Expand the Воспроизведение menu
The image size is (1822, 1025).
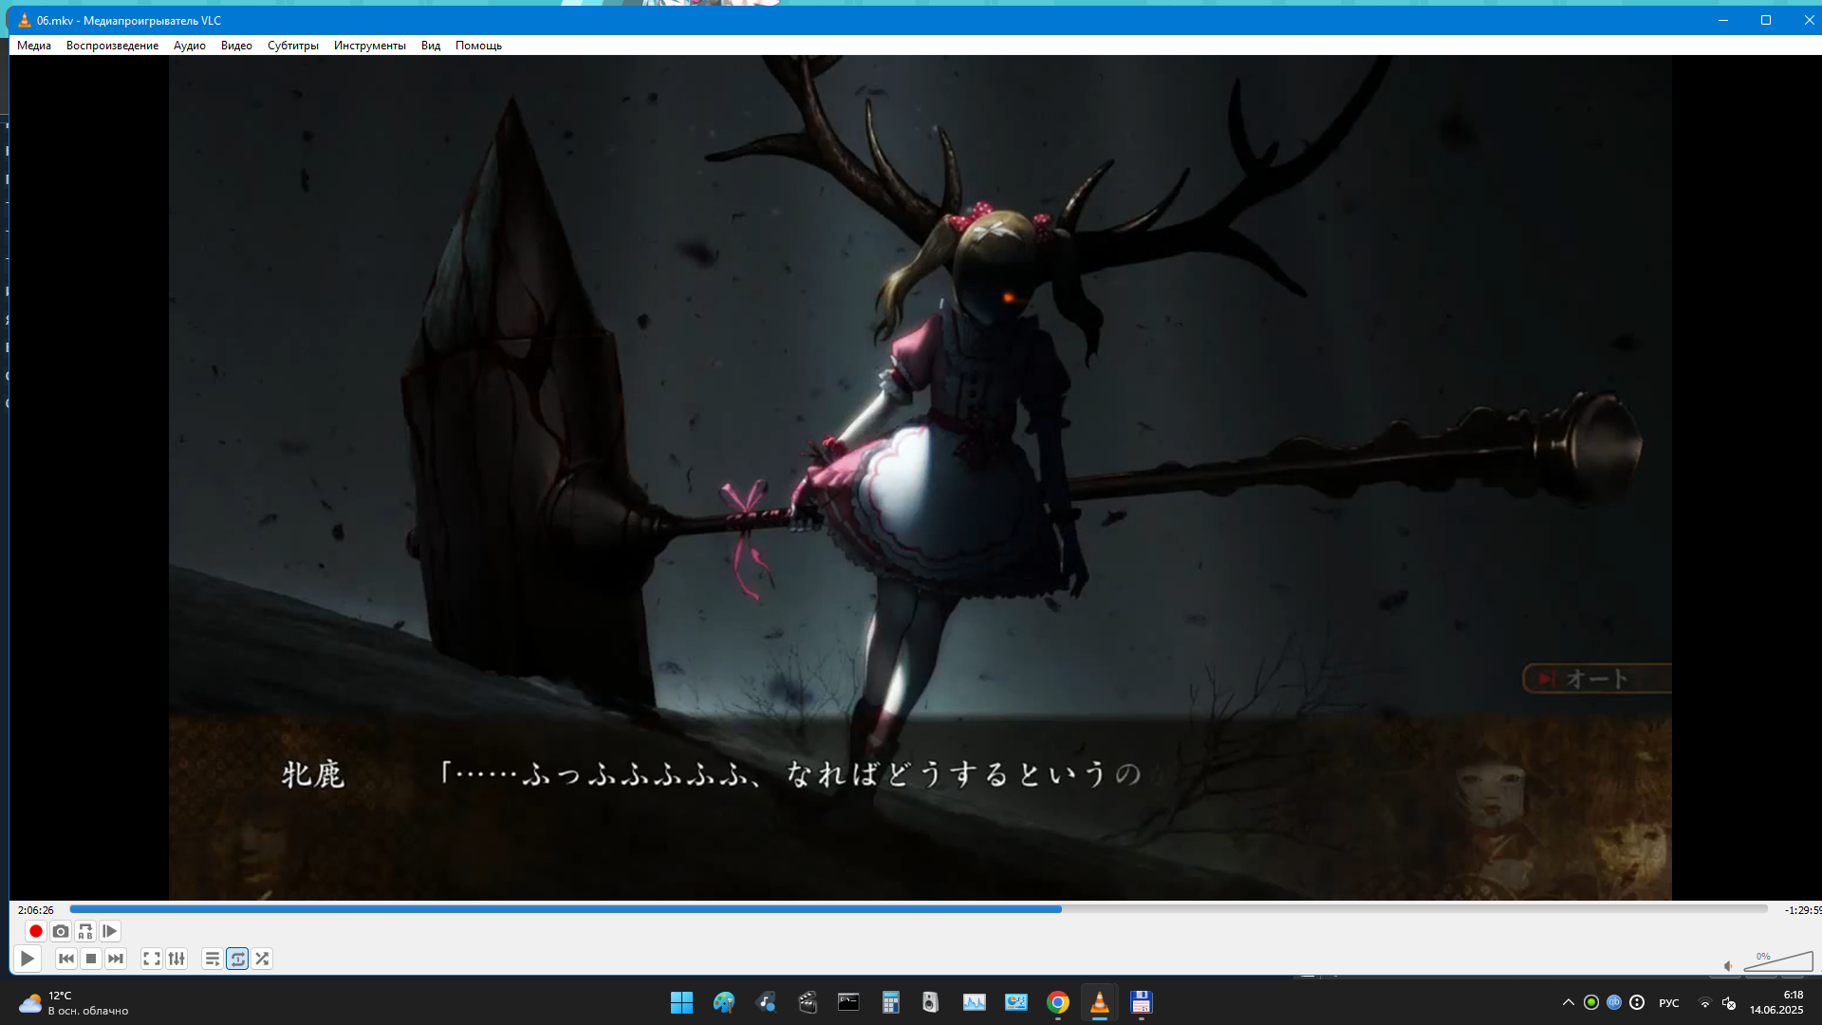tap(112, 46)
